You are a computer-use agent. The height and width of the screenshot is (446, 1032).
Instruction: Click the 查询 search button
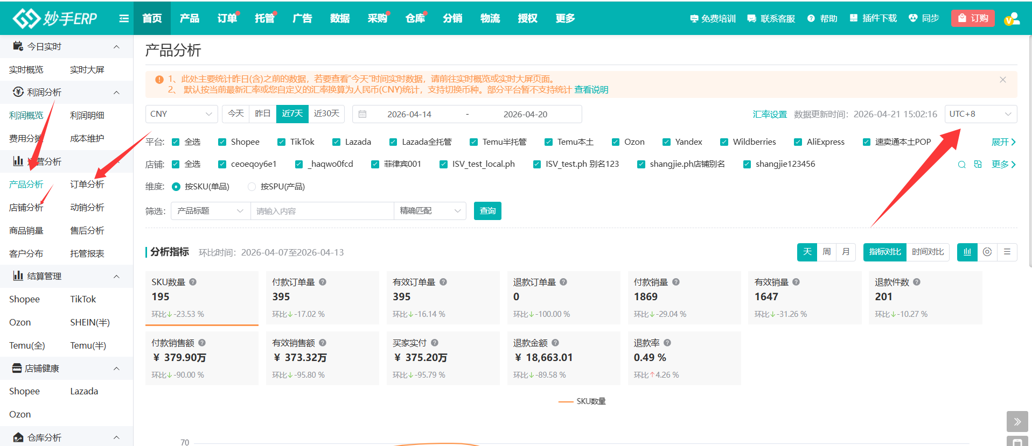pos(487,211)
